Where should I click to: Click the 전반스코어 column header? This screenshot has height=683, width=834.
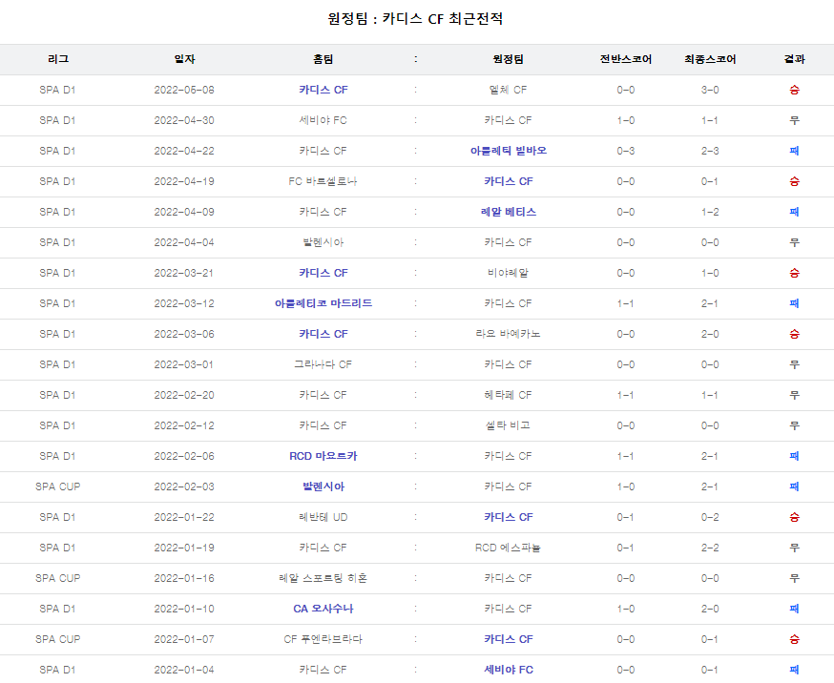[x=626, y=59]
